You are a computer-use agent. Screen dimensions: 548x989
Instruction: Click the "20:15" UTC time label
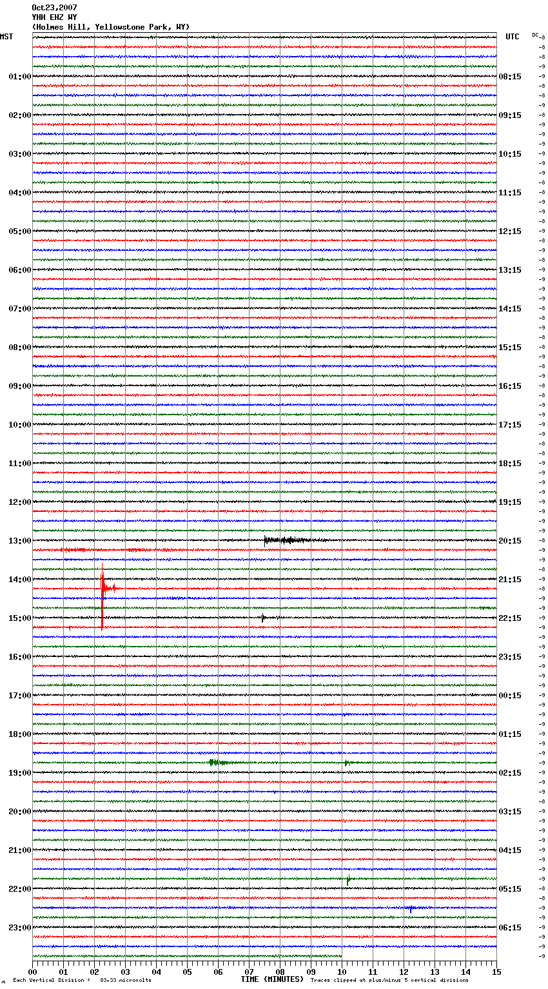510,541
